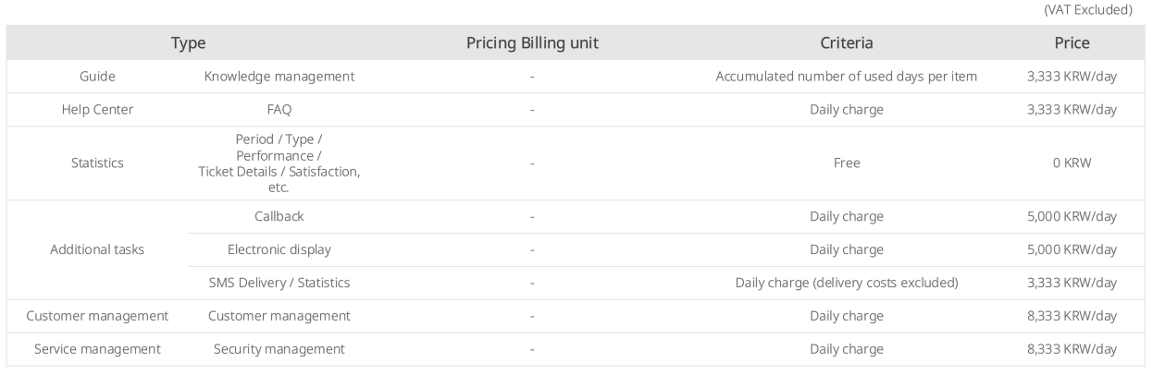Select the Electronic display row label

click(279, 250)
